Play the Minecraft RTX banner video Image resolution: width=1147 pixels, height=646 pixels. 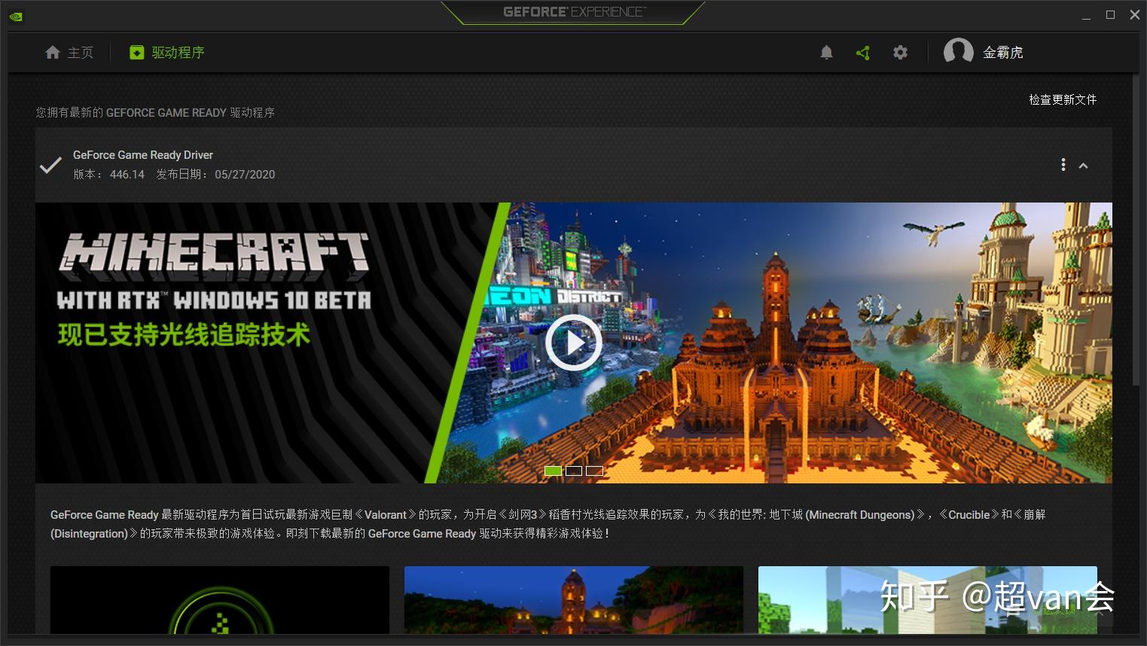tap(573, 343)
